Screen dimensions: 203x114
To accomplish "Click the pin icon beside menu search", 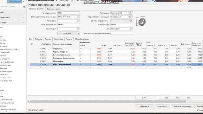I will click(23, 2).
